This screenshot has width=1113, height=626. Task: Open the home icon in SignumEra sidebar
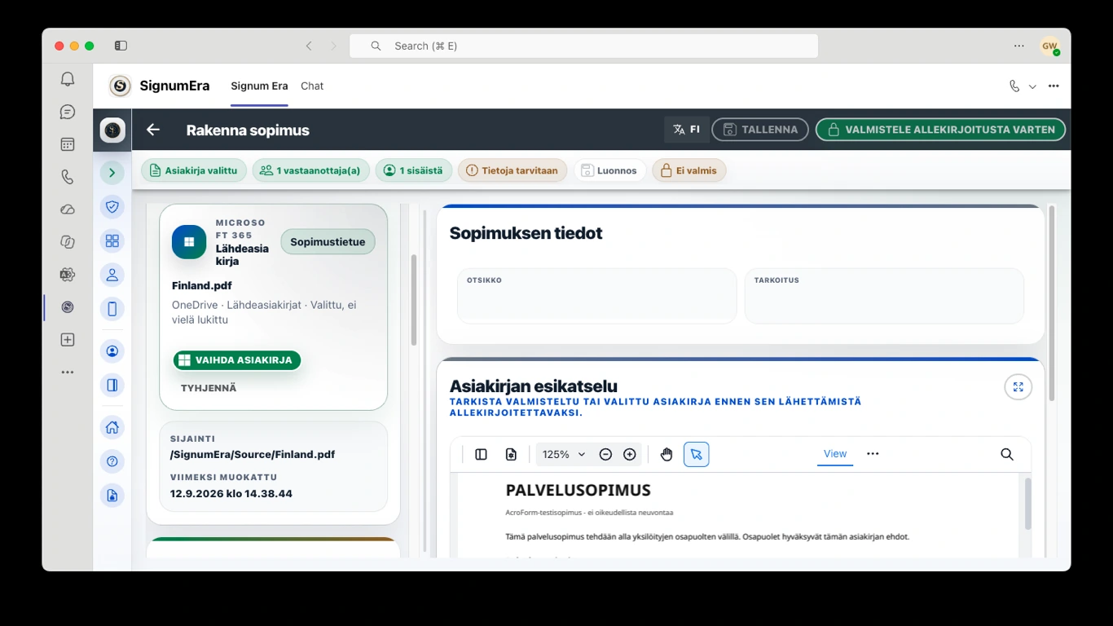click(112, 427)
